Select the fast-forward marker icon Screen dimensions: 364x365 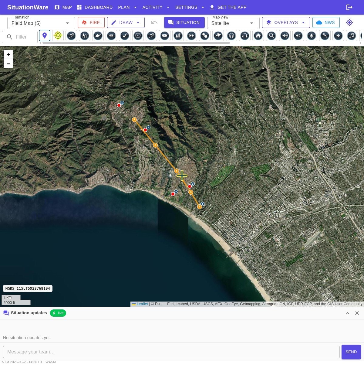(191, 36)
